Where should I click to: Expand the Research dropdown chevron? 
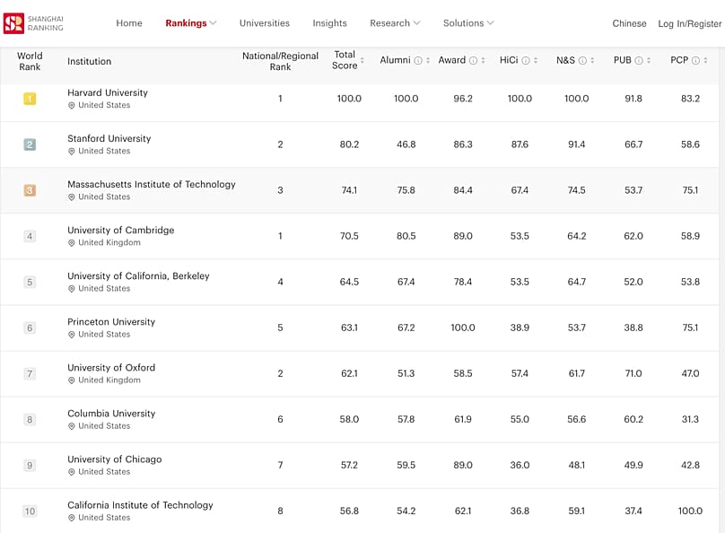(416, 22)
